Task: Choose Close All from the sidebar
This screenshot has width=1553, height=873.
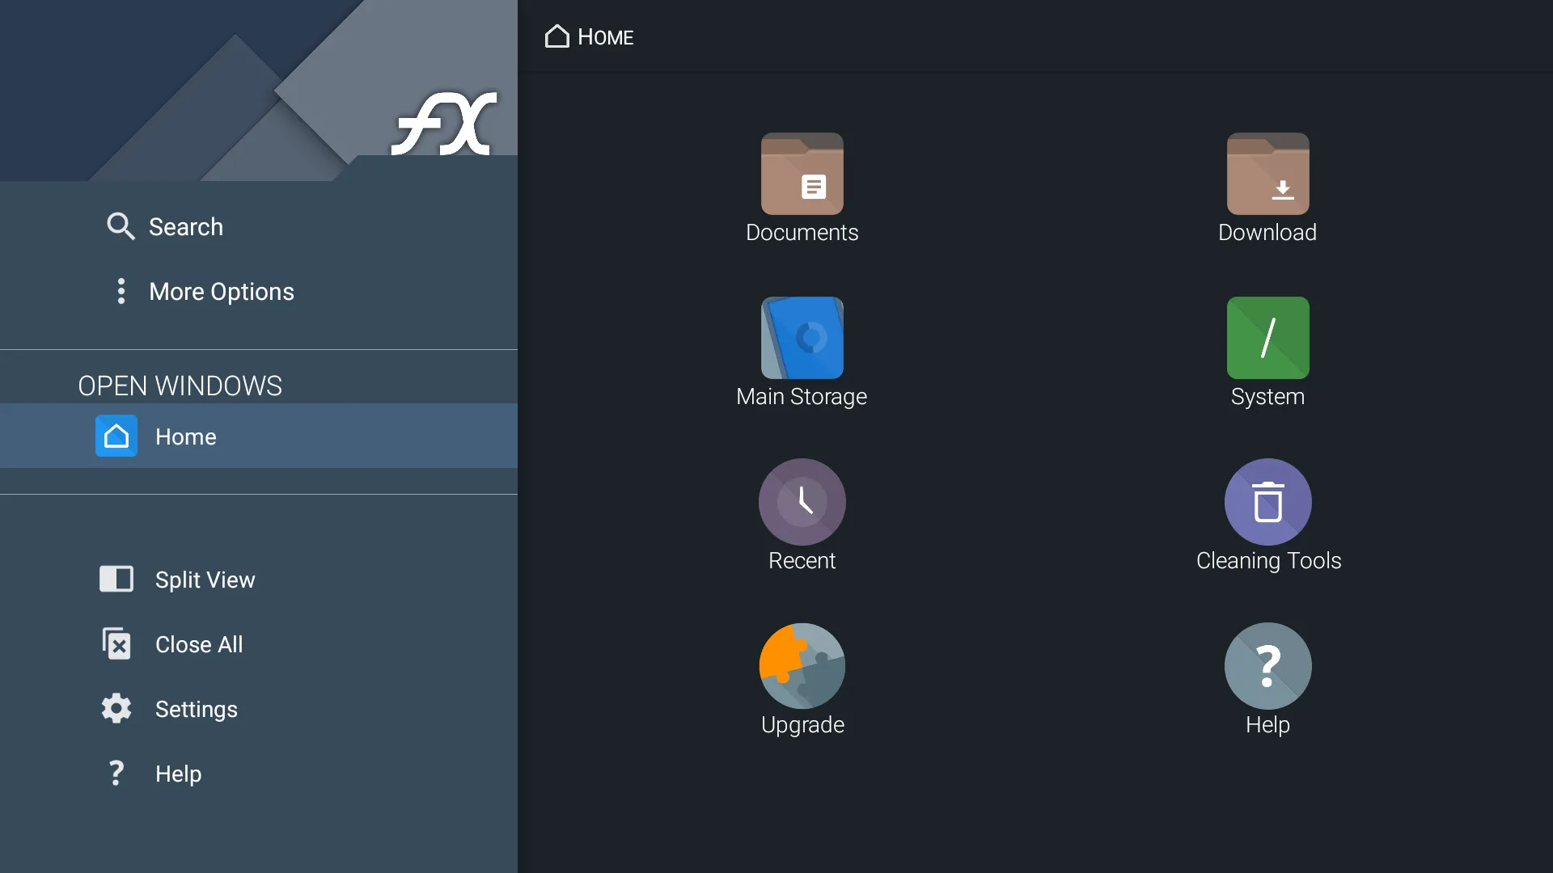Action: click(x=259, y=643)
